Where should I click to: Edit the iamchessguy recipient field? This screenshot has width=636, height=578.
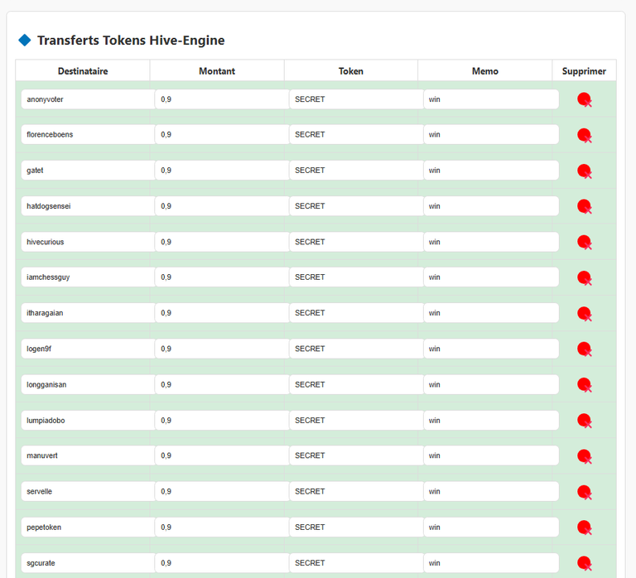click(88, 277)
